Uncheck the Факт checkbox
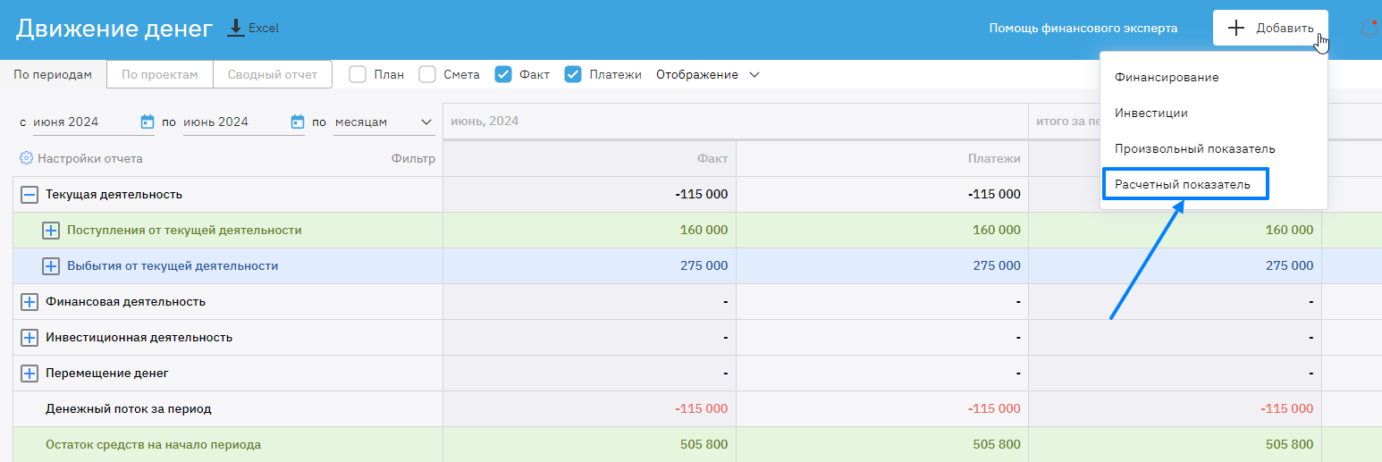Viewport: 1382px width, 462px height. (x=503, y=74)
